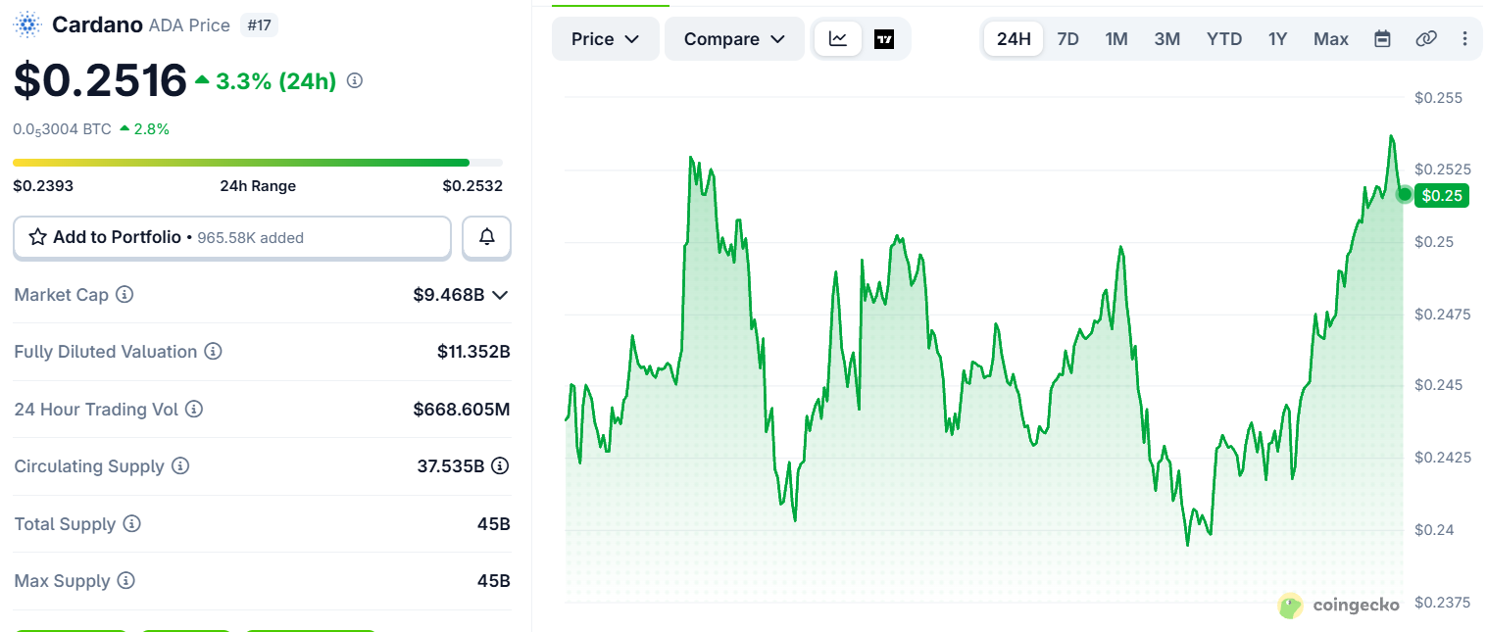Image resolution: width=1487 pixels, height=632 pixels.
Task: Click the 965.58K added text
Action: point(251,238)
